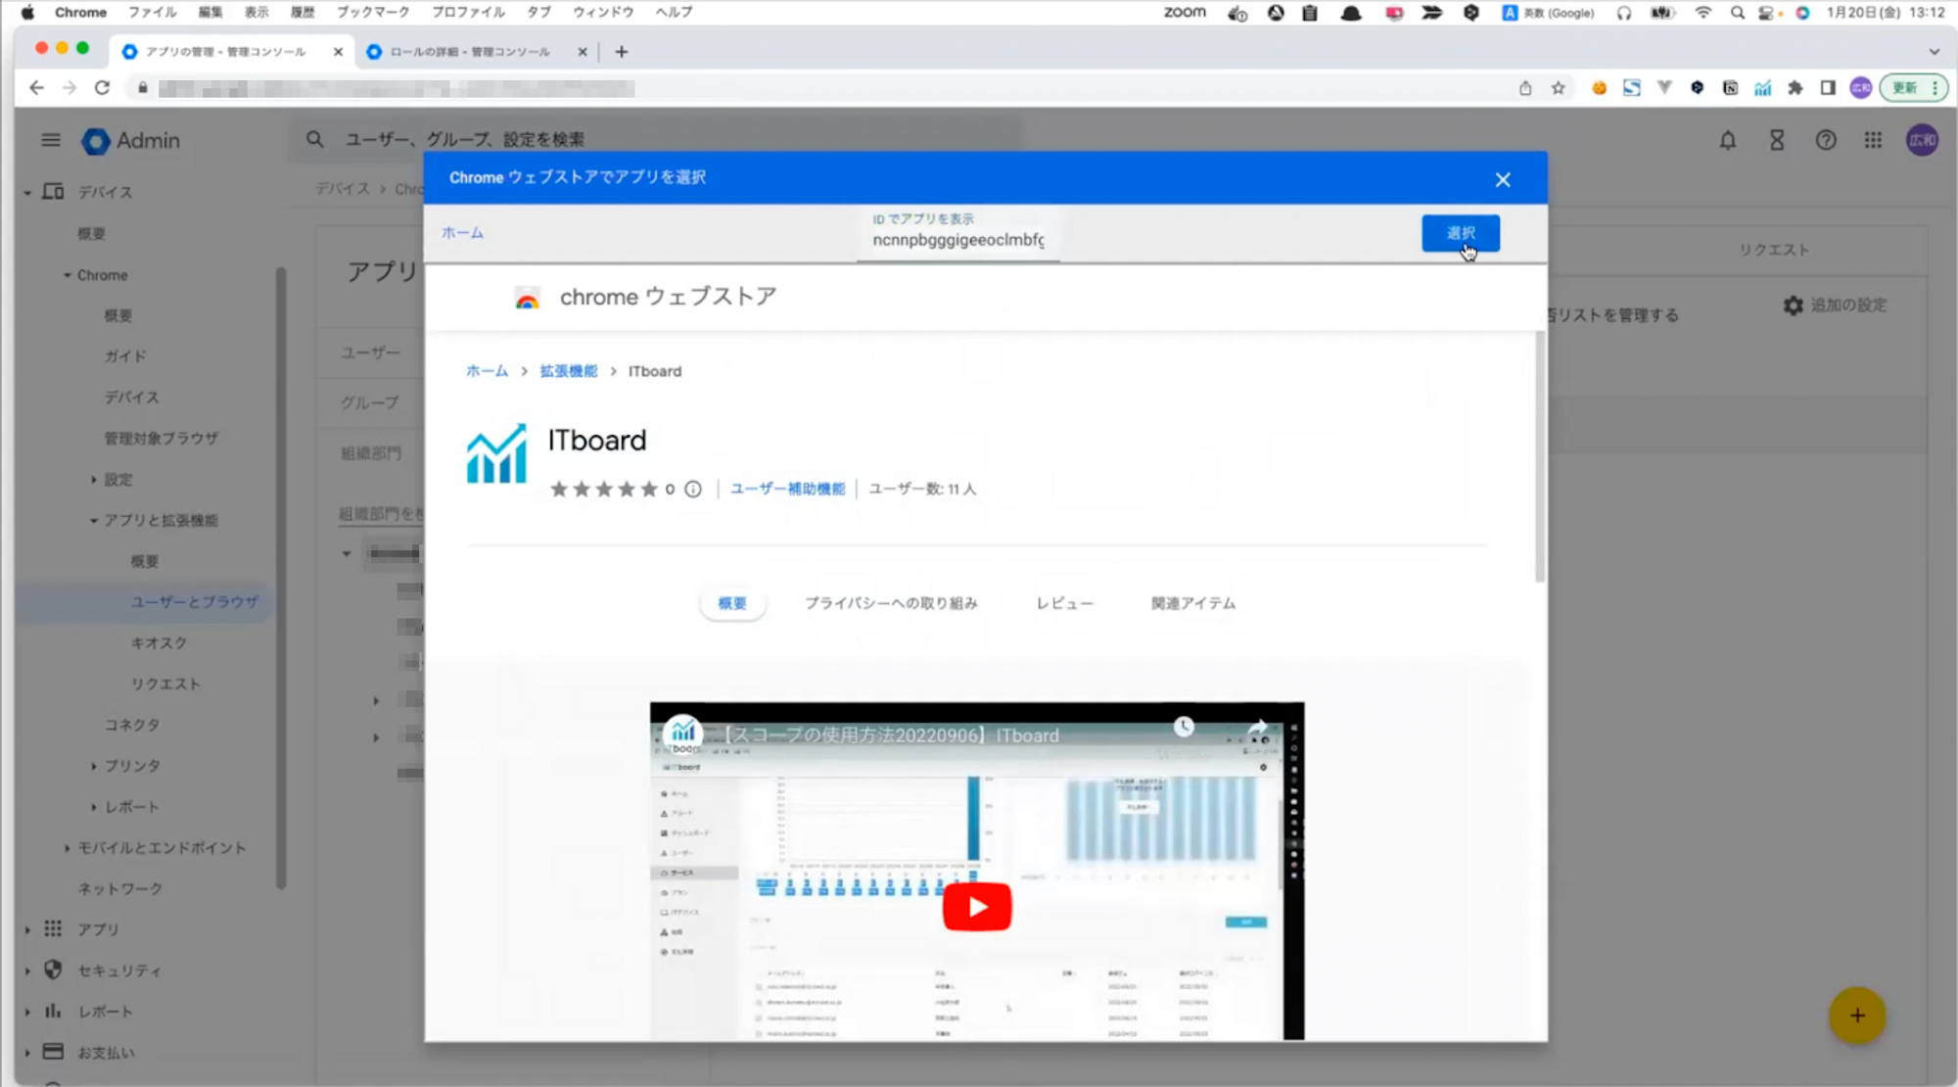Click the yellow plus add button
The image size is (1958, 1087).
pyautogui.click(x=1856, y=1016)
